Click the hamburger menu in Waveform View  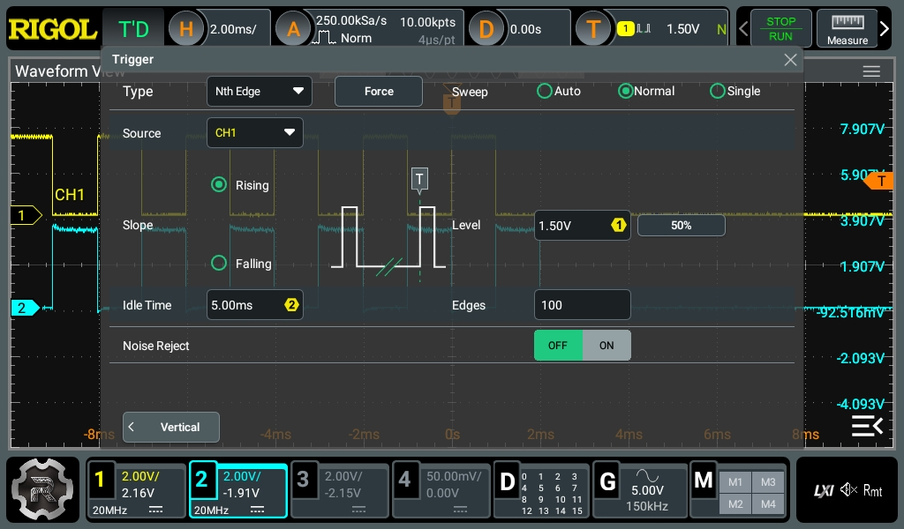tap(871, 71)
